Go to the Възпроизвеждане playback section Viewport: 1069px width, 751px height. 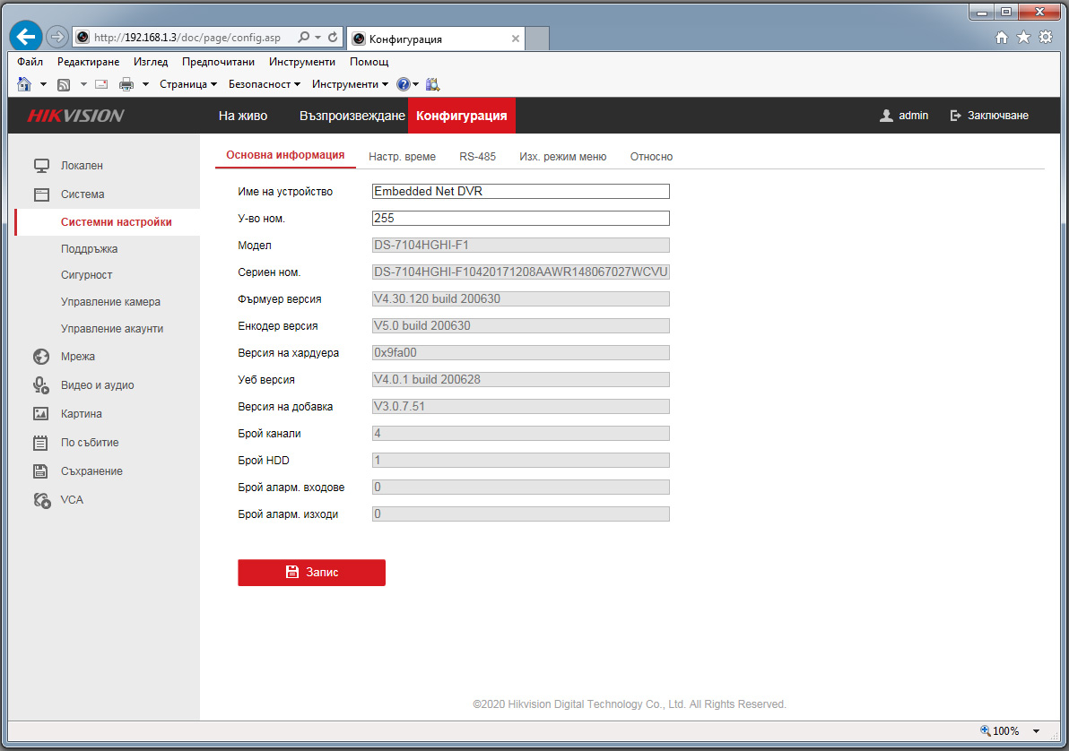(x=352, y=116)
